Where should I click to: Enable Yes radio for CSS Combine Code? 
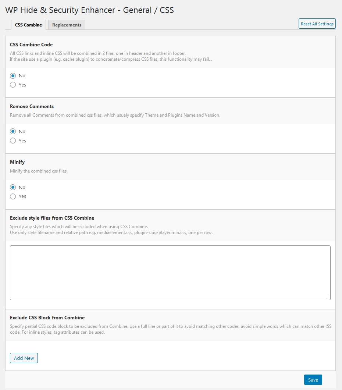coord(13,85)
